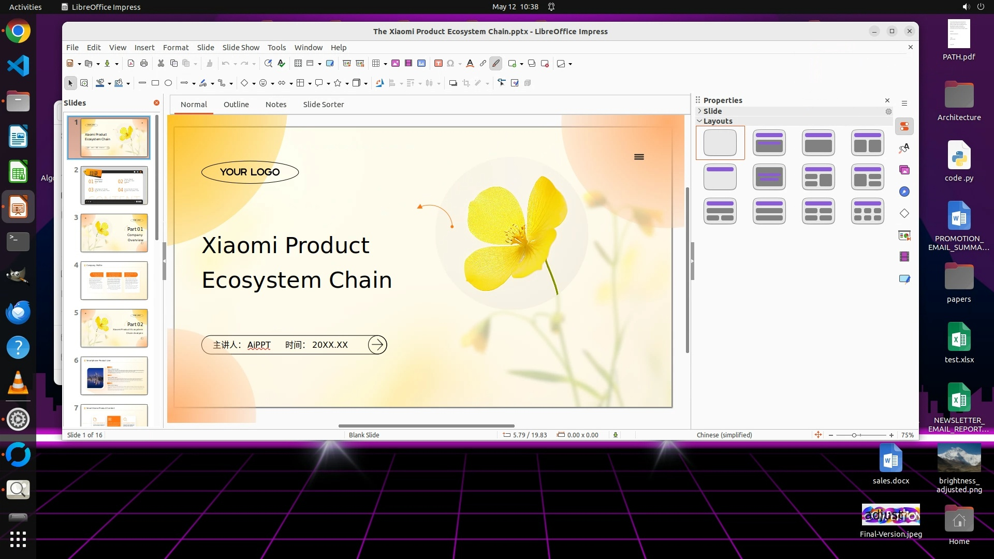Open the Slide Show menu

(241, 47)
